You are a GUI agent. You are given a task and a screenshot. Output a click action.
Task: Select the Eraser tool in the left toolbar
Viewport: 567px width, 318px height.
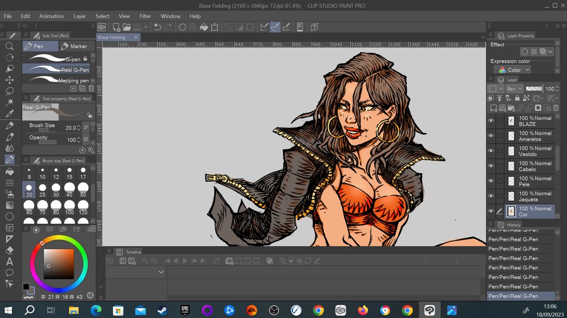(x=9, y=250)
